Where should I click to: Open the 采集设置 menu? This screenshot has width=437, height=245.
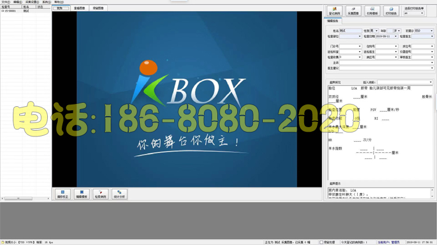[x=32, y=2]
